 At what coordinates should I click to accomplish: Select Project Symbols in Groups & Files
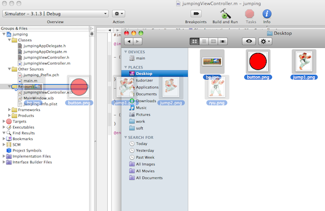(x=27, y=151)
